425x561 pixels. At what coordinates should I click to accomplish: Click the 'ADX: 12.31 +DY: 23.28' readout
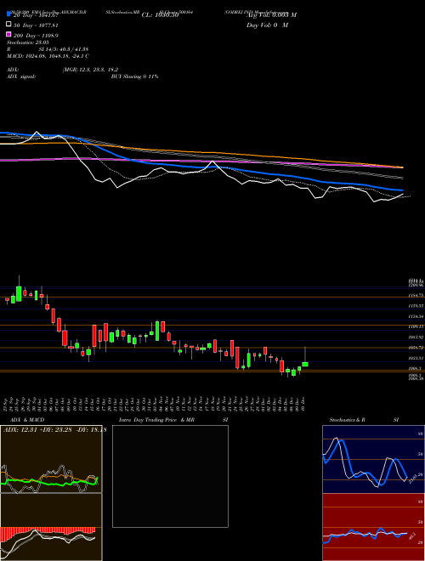coord(55,430)
